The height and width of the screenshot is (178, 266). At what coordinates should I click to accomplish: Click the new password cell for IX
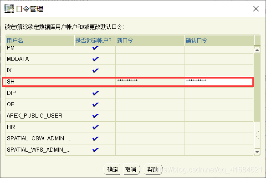[x=150, y=70]
